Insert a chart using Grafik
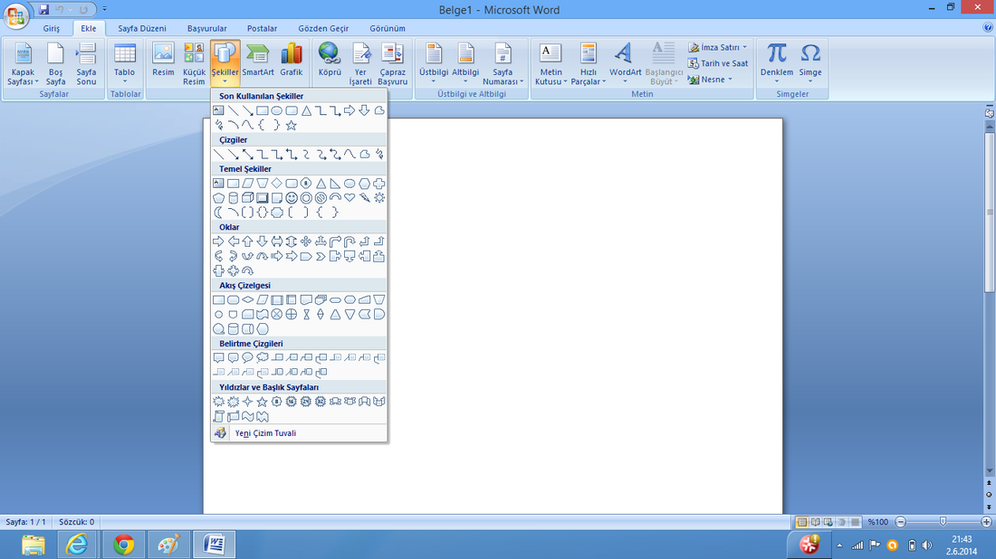Viewport: 996px width, 559px height. pos(292,62)
